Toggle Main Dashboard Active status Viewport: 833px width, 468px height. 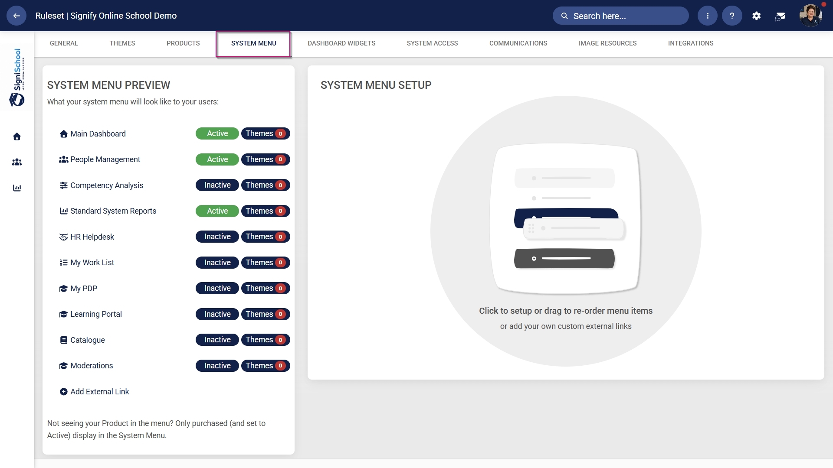217,133
